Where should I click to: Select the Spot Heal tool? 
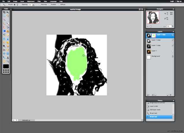[x=8, y=50]
